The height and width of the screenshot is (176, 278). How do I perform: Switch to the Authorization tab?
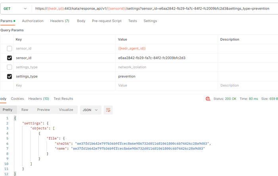pyautogui.click(x=33, y=21)
